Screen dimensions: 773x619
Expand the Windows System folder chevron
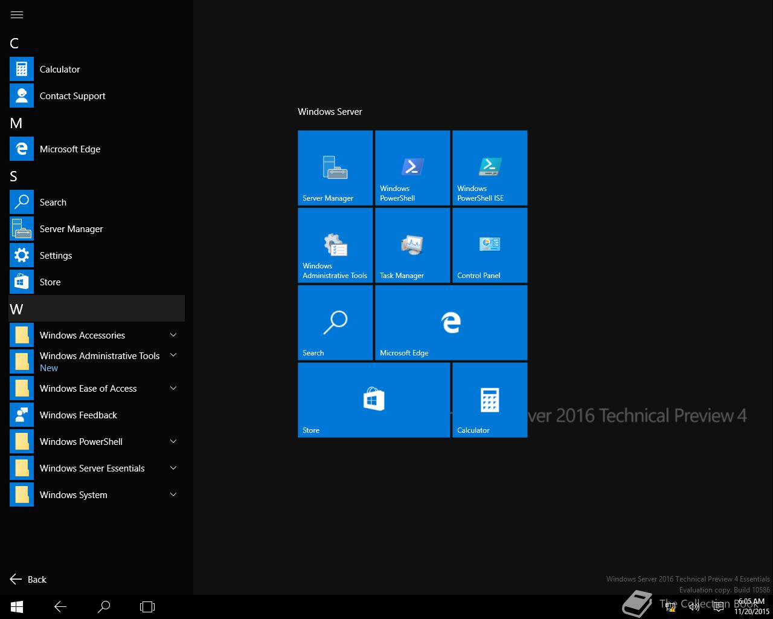173,494
